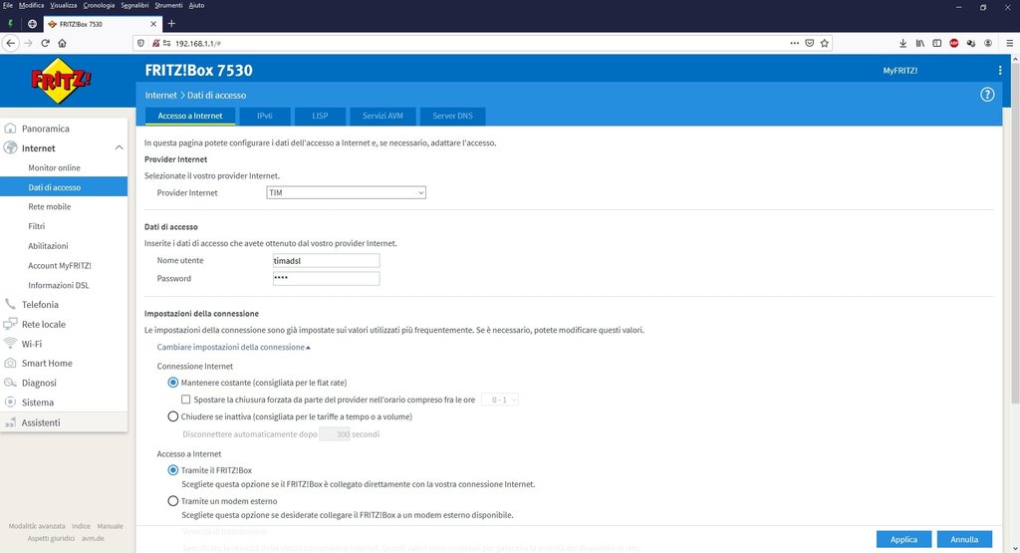This screenshot has height=553, width=1020.
Task: Click the Diagnosi icon in sidebar
Action: [10, 383]
